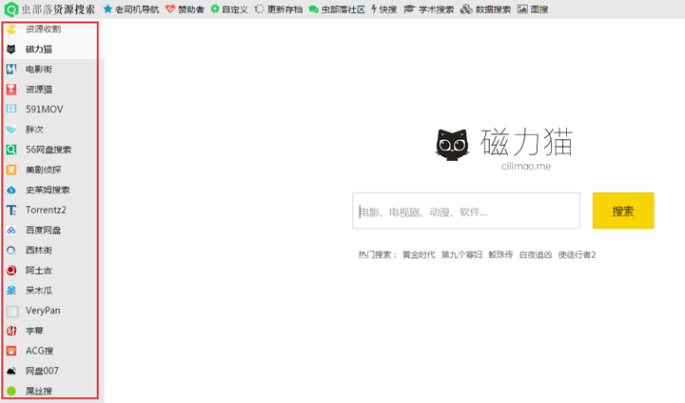Open hot search 黄金时代
This screenshot has height=403, width=685.
tap(419, 254)
